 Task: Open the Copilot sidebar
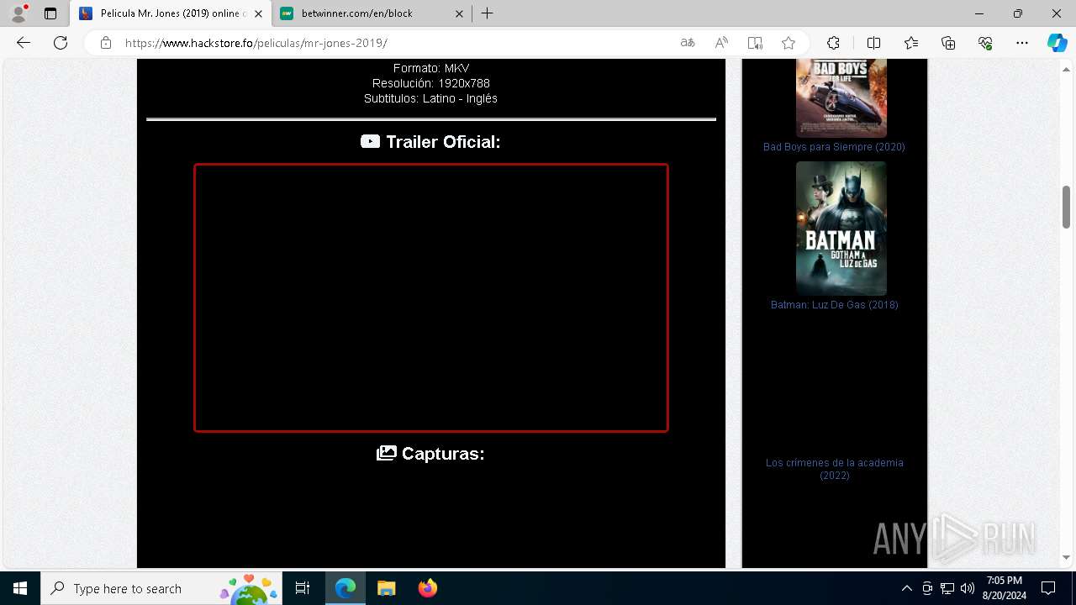1057,43
